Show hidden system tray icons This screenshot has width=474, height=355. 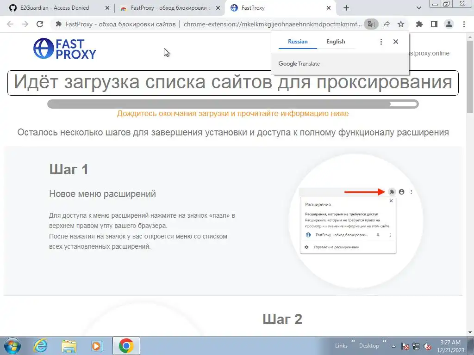click(393, 346)
